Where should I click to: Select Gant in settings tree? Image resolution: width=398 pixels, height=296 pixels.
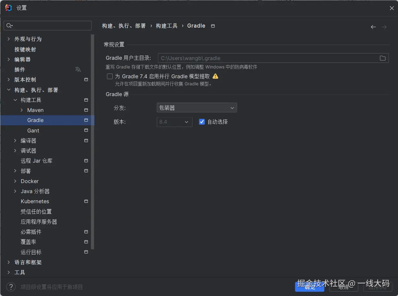tap(33, 130)
